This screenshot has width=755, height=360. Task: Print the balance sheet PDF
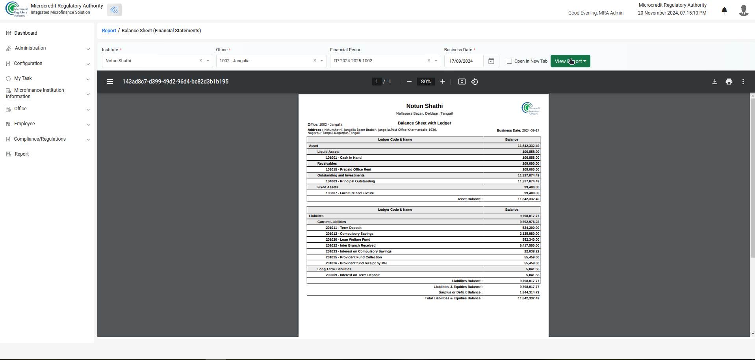click(x=729, y=82)
